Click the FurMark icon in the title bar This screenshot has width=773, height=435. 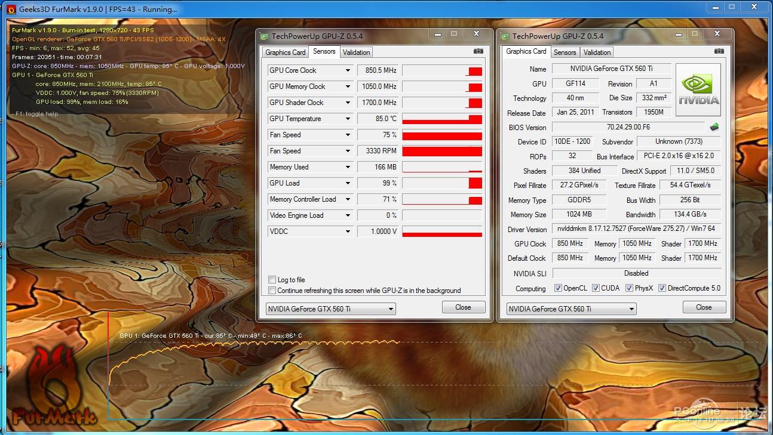(11, 9)
